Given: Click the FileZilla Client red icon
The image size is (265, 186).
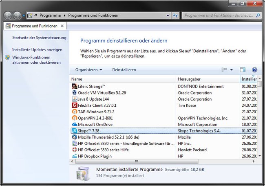Looking at the screenshot, I should (75, 105).
